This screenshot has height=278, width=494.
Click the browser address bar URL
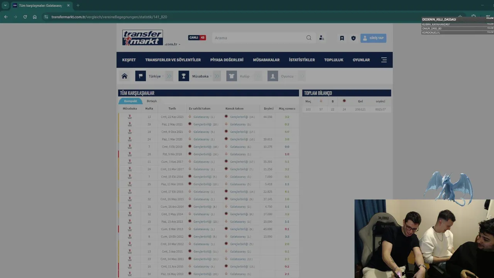coord(109,17)
